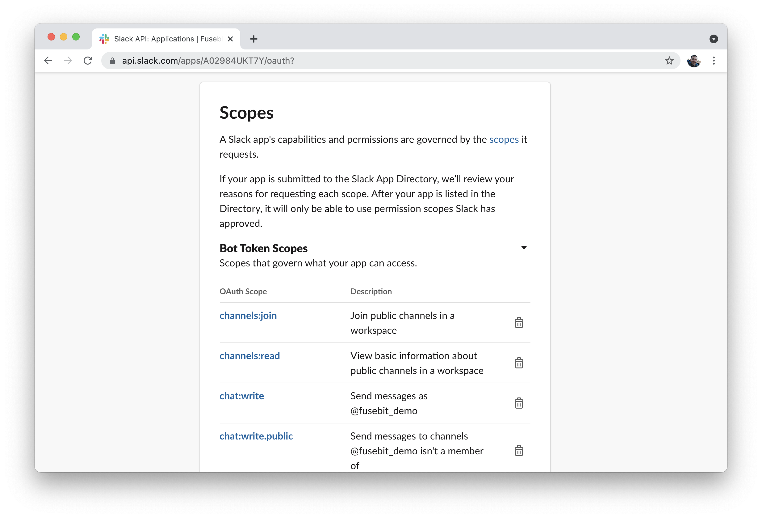Click trash icon for chat:write scope

click(x=519, y=403)
